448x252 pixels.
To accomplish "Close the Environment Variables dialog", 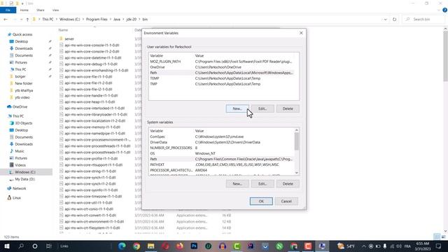I will 301,33.
